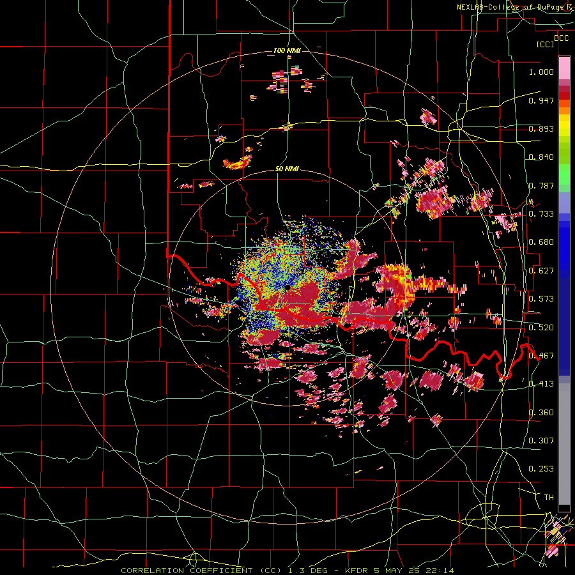The image size is (575, 575).
Task: Click the 0.787 legend value
Action: (x=541, y=185)
